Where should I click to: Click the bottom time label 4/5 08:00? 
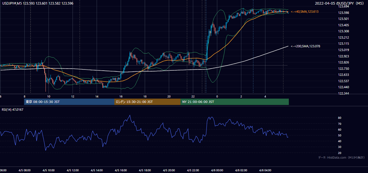24,170
